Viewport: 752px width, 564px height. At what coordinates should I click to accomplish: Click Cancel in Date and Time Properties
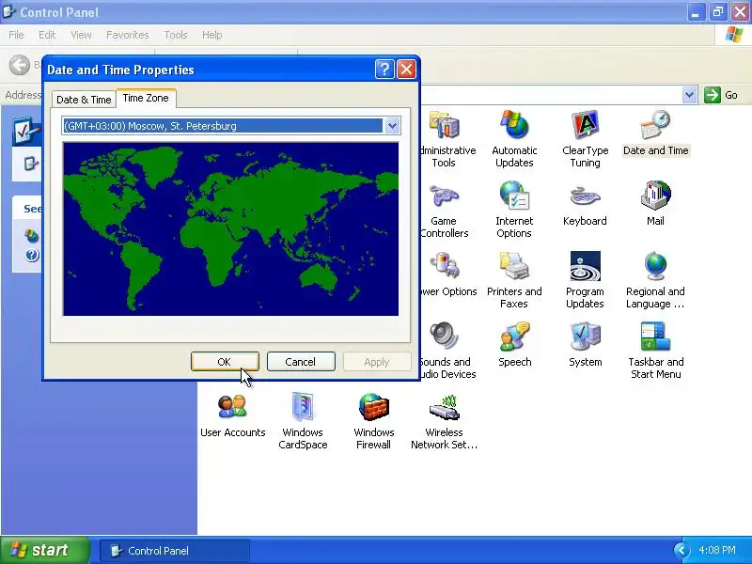[x=301, y=362]
